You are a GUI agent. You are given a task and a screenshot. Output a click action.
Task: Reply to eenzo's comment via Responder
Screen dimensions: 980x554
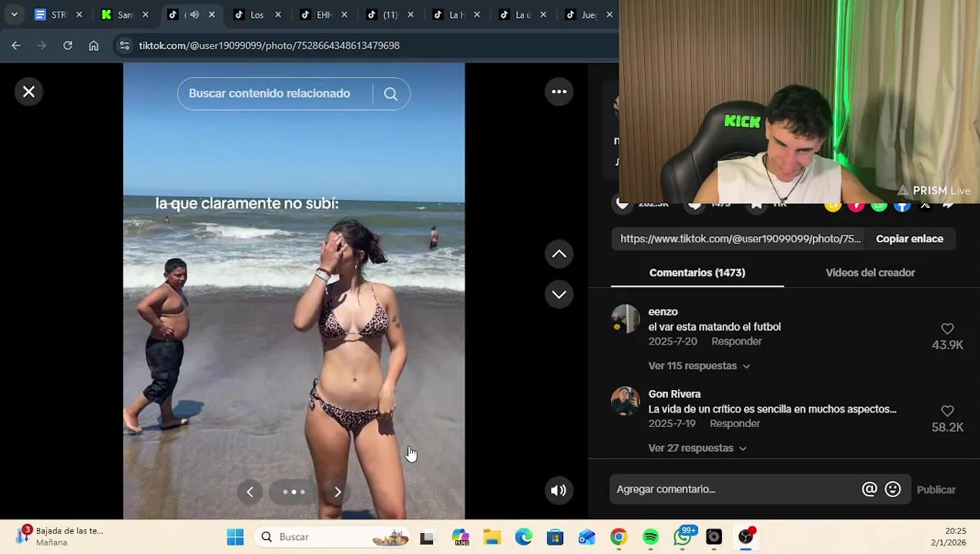coord(737,342)
